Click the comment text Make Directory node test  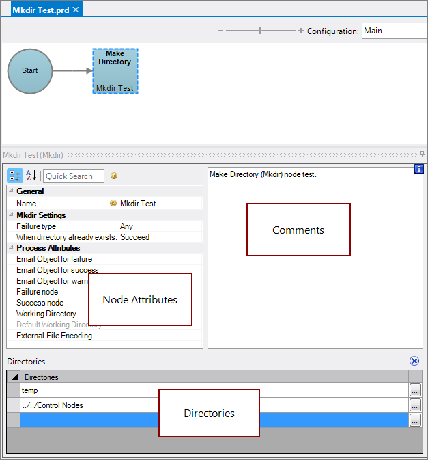(263, 174)
